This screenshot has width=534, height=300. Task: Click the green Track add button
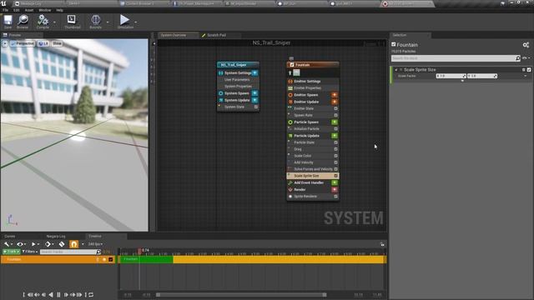pos(11,252)
